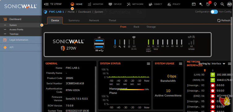Collapse sidebar with the hamburger arrow icon

[x=46, y=4]
